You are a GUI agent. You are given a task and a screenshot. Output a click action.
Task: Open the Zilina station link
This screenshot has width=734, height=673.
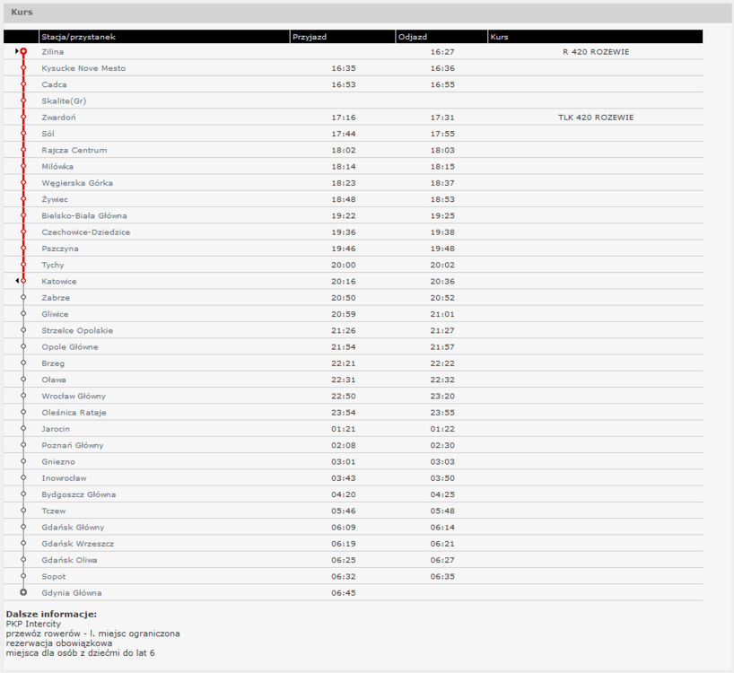tap(52, 52)
